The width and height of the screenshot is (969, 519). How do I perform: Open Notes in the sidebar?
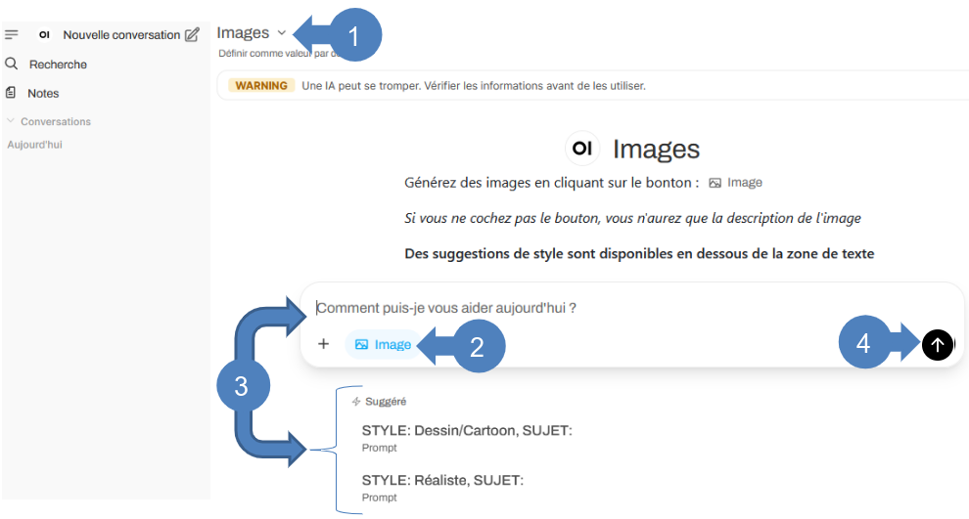pos(43,93)
